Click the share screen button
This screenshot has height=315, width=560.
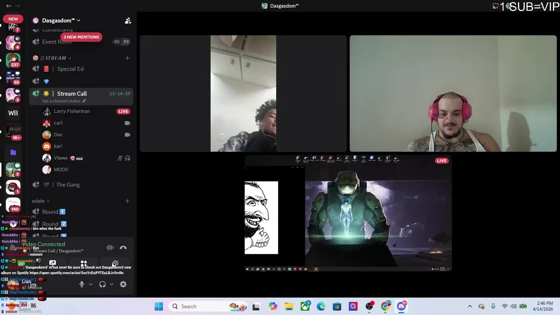pos(52,263)
